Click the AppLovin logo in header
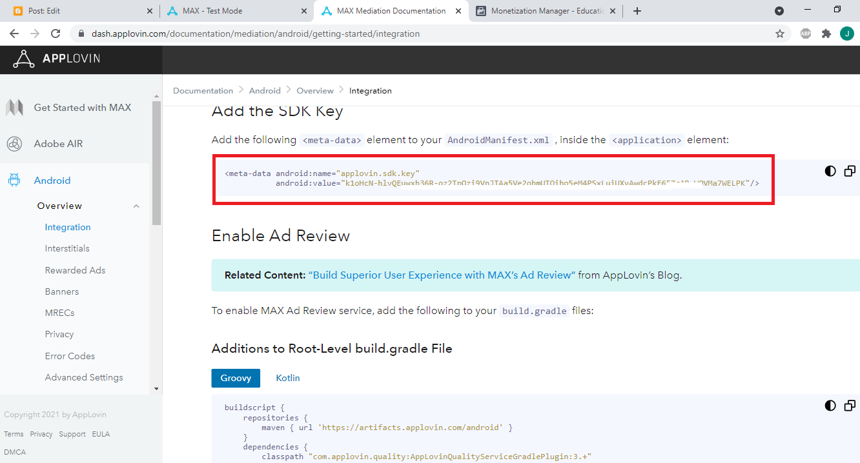Screen dimensions: 860x463 [x=56, y=59]
